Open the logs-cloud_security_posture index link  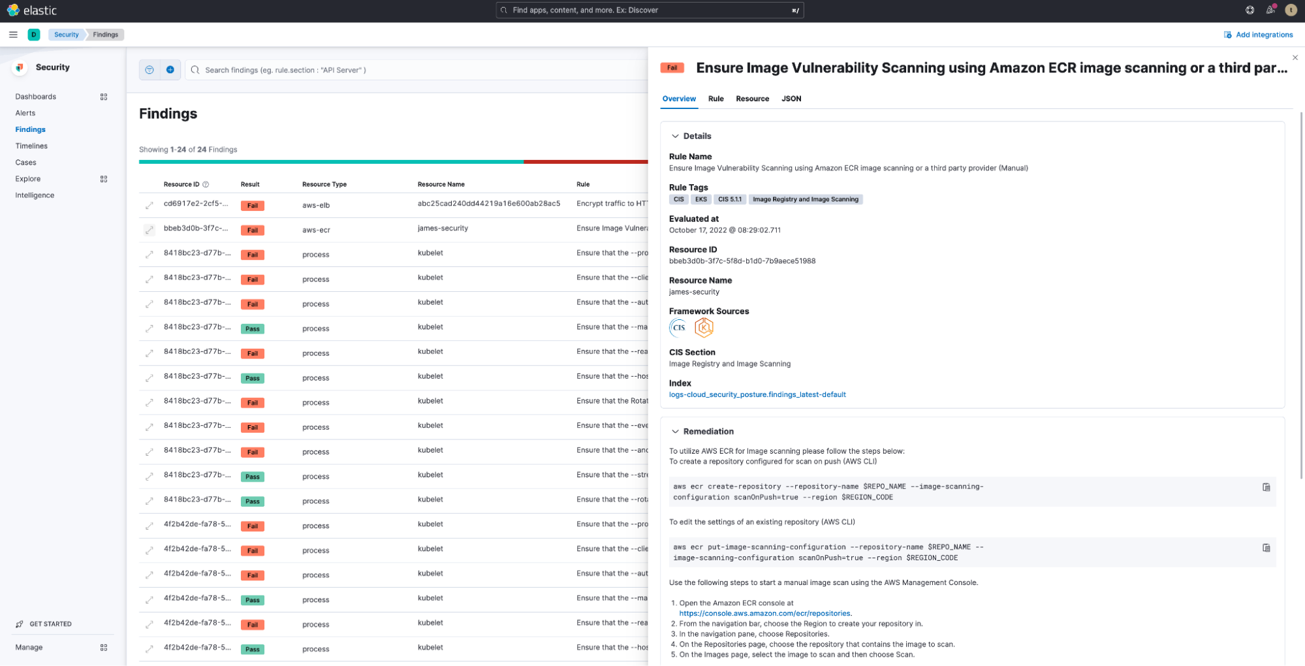(x=757, y=395)
